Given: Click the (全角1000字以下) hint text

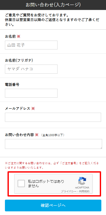Looking at the screenshot, I should tap(53, 135).
